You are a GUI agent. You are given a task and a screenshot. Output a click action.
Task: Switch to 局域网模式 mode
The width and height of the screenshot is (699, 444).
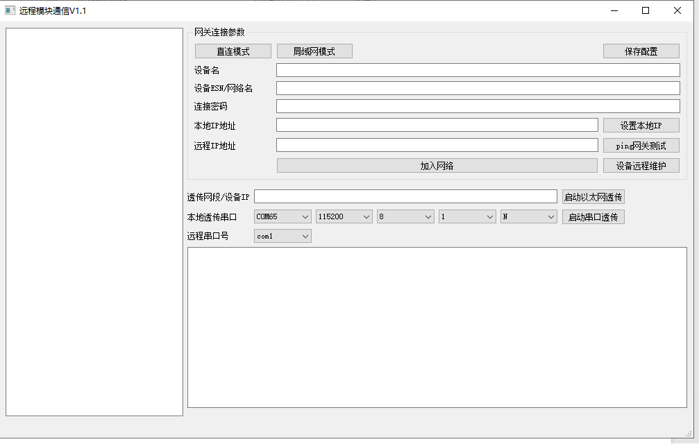pyautogui.click(x=314, y=51)
